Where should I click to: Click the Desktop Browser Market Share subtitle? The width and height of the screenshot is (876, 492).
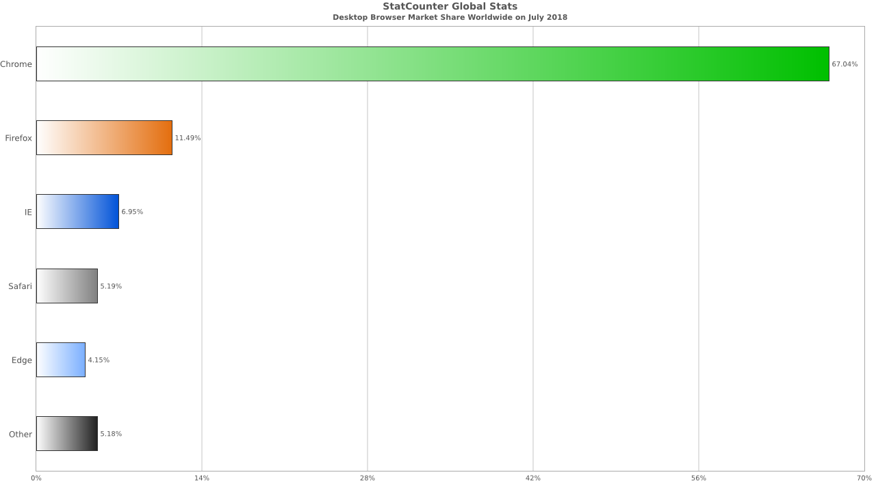click(x=450, y=17)
